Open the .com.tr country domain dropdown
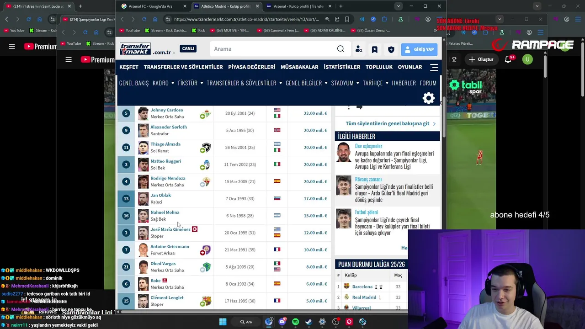 point(164,53)
